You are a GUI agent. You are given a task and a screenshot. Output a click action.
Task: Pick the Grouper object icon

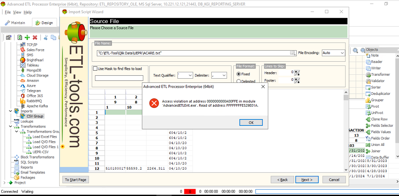(368, 100)
